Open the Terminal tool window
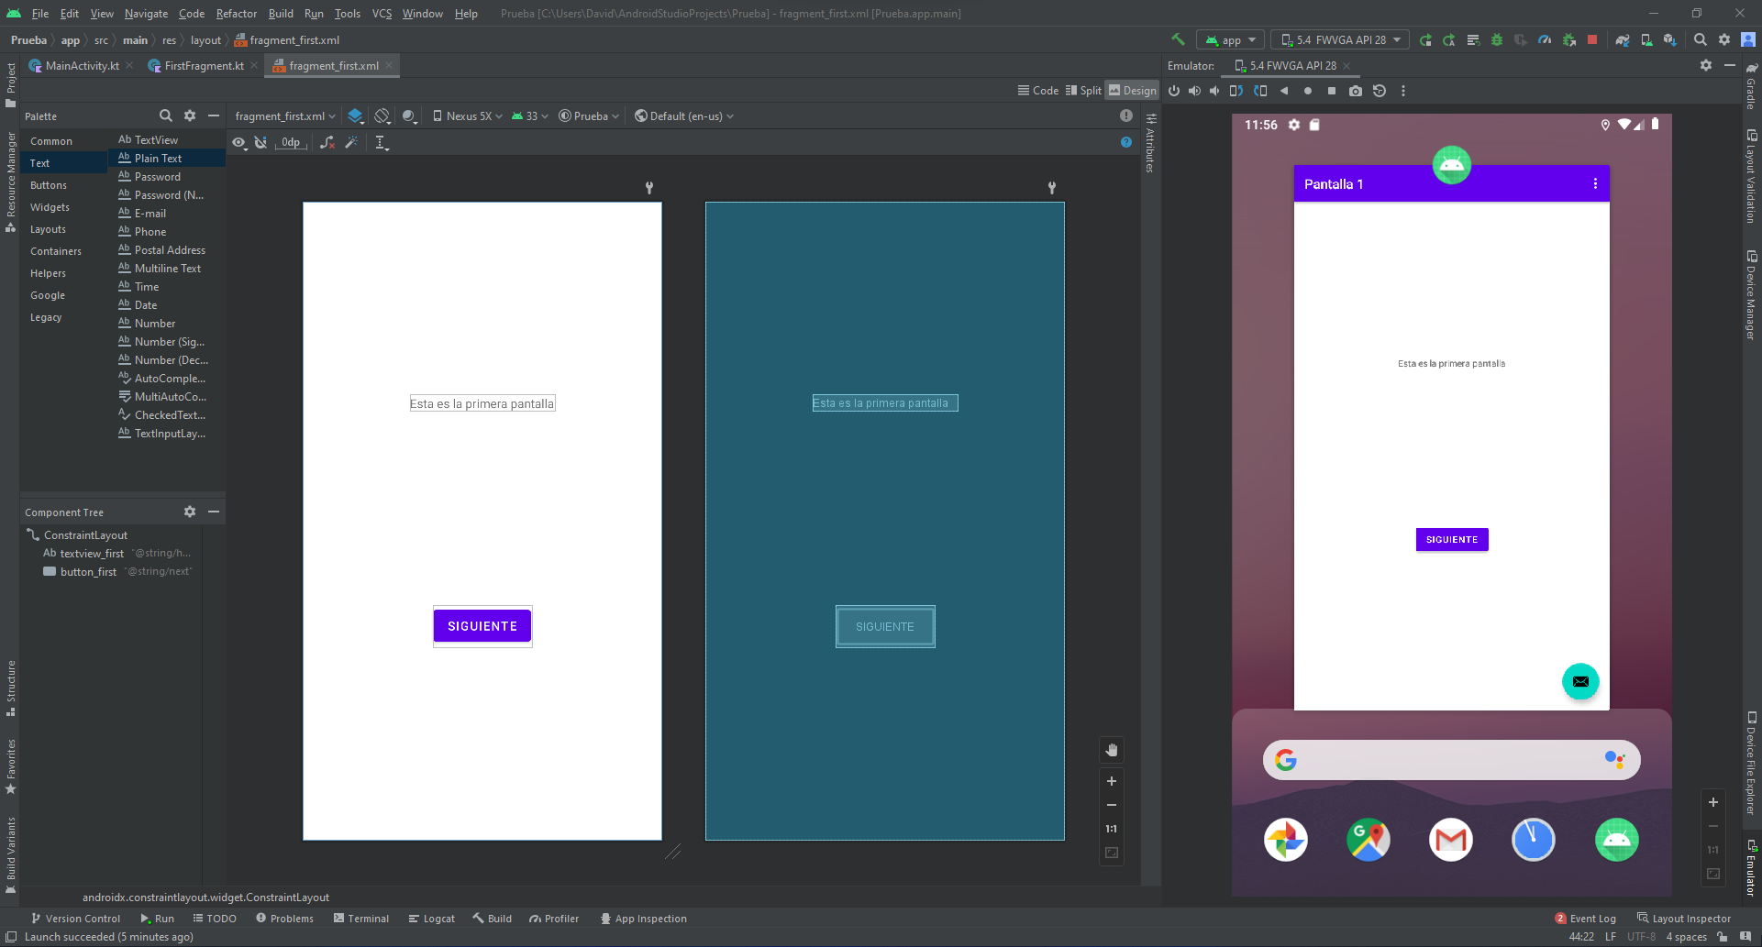This screenshot has width=1762, height=947. [361, 918]
